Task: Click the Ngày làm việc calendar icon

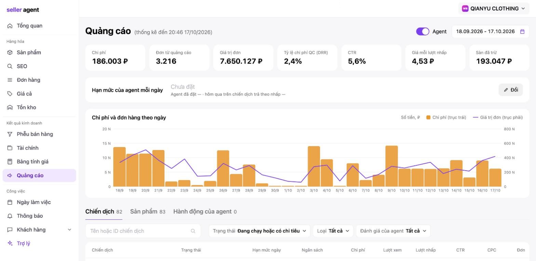Action: (10, 202)
